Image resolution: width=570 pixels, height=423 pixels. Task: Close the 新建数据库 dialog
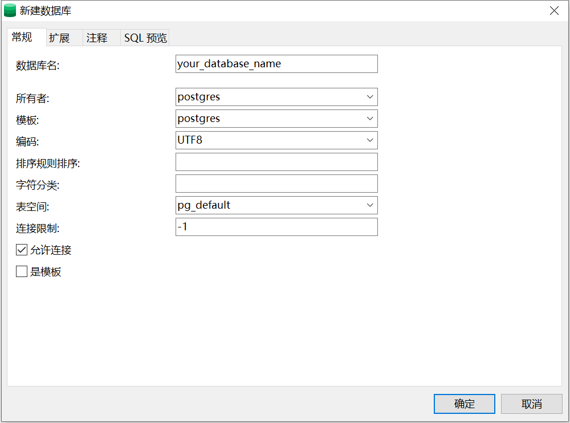(x=554, y=11)
